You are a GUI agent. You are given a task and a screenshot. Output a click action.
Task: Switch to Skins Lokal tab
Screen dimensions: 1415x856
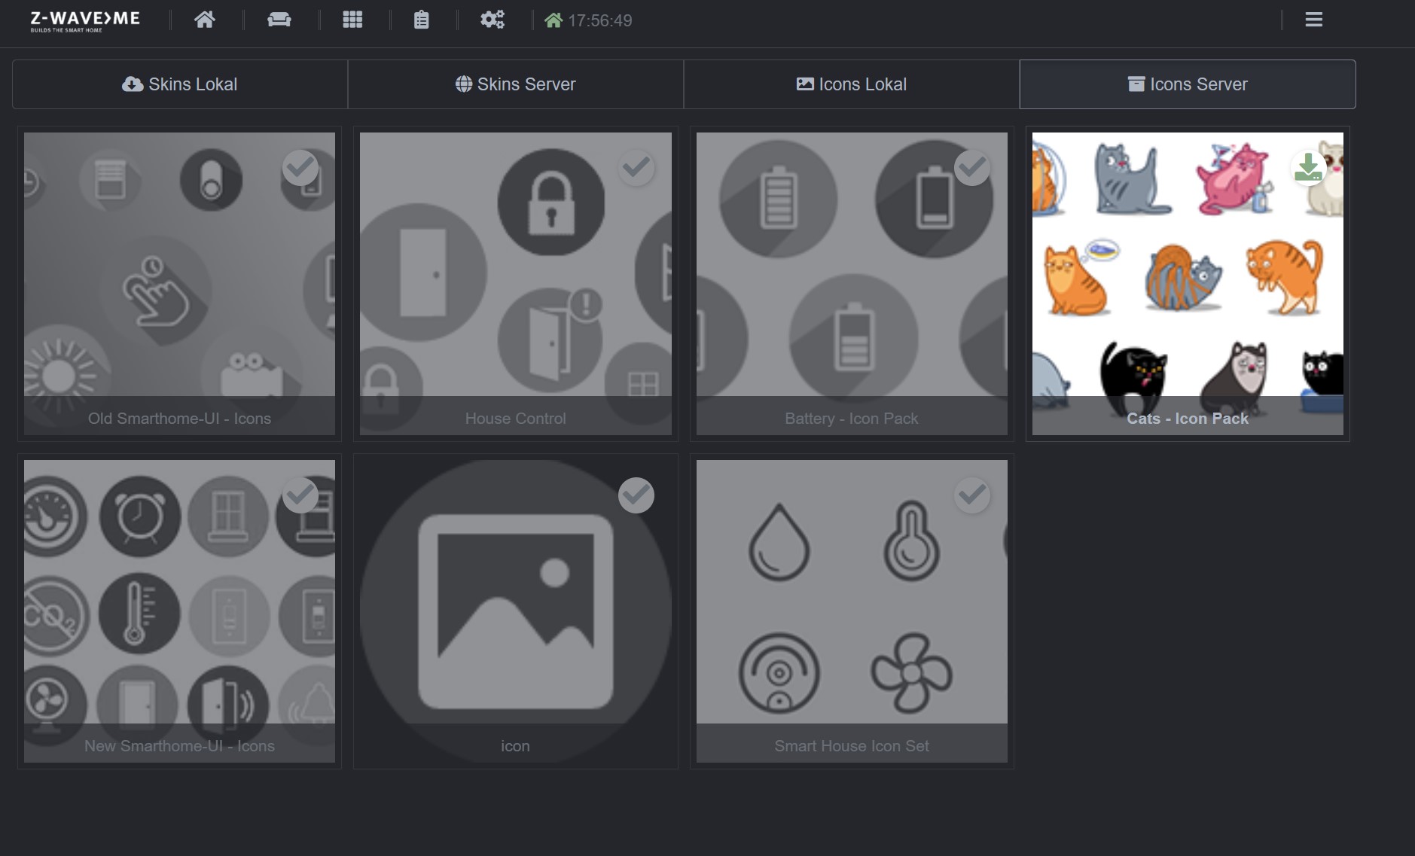pyautogui.click(x=180, y=84)
